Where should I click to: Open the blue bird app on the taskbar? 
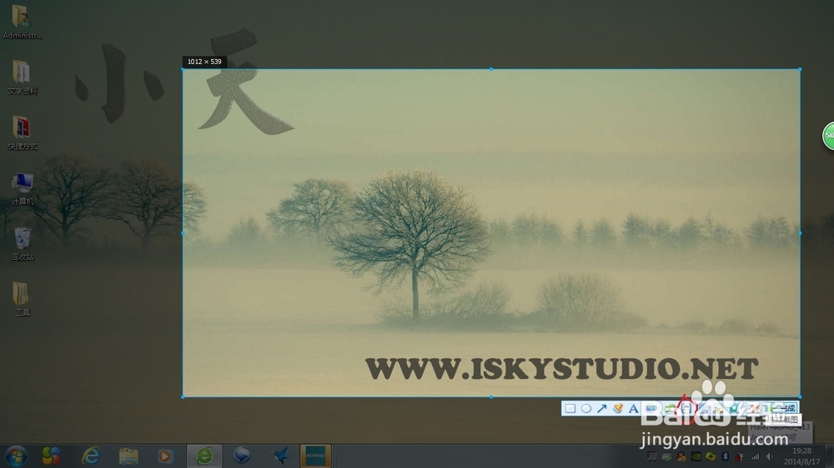(280, 456)
